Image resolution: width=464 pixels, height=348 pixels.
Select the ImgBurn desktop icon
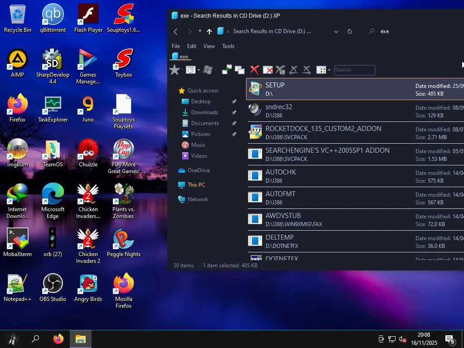coord(18,153)
